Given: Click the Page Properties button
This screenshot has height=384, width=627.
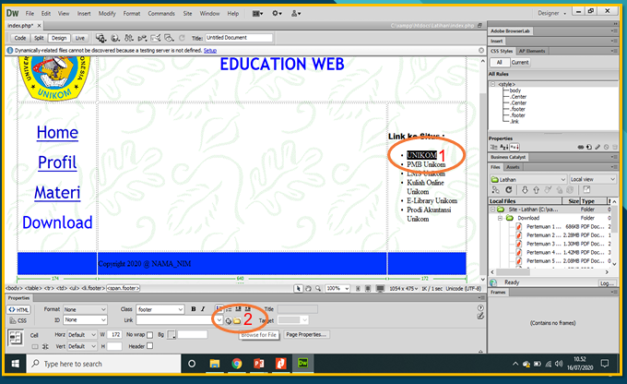Looking at the screenshot, I should (306, 334).
